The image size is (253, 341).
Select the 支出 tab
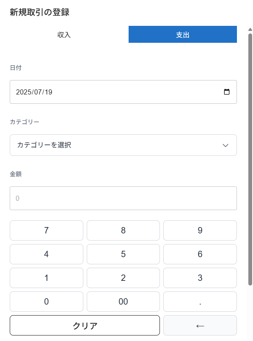[x=183, y=34]
